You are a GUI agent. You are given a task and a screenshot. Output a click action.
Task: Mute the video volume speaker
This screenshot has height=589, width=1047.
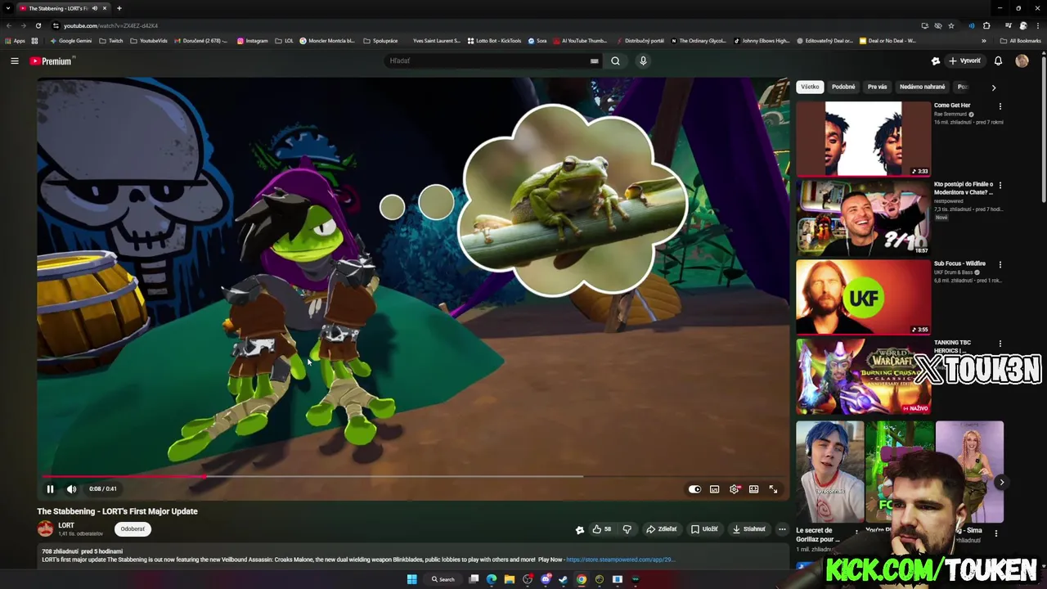point(71,489)
